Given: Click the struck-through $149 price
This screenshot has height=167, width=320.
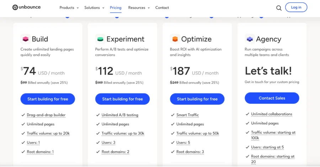Looking at the screenshot, I should pos(99,82).
